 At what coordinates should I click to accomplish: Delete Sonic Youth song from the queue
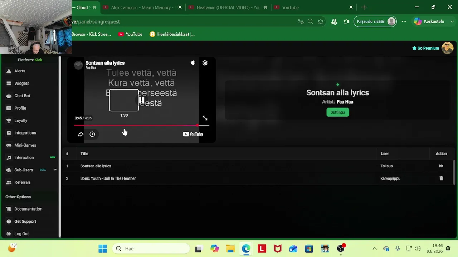click(x=441, y=178)
